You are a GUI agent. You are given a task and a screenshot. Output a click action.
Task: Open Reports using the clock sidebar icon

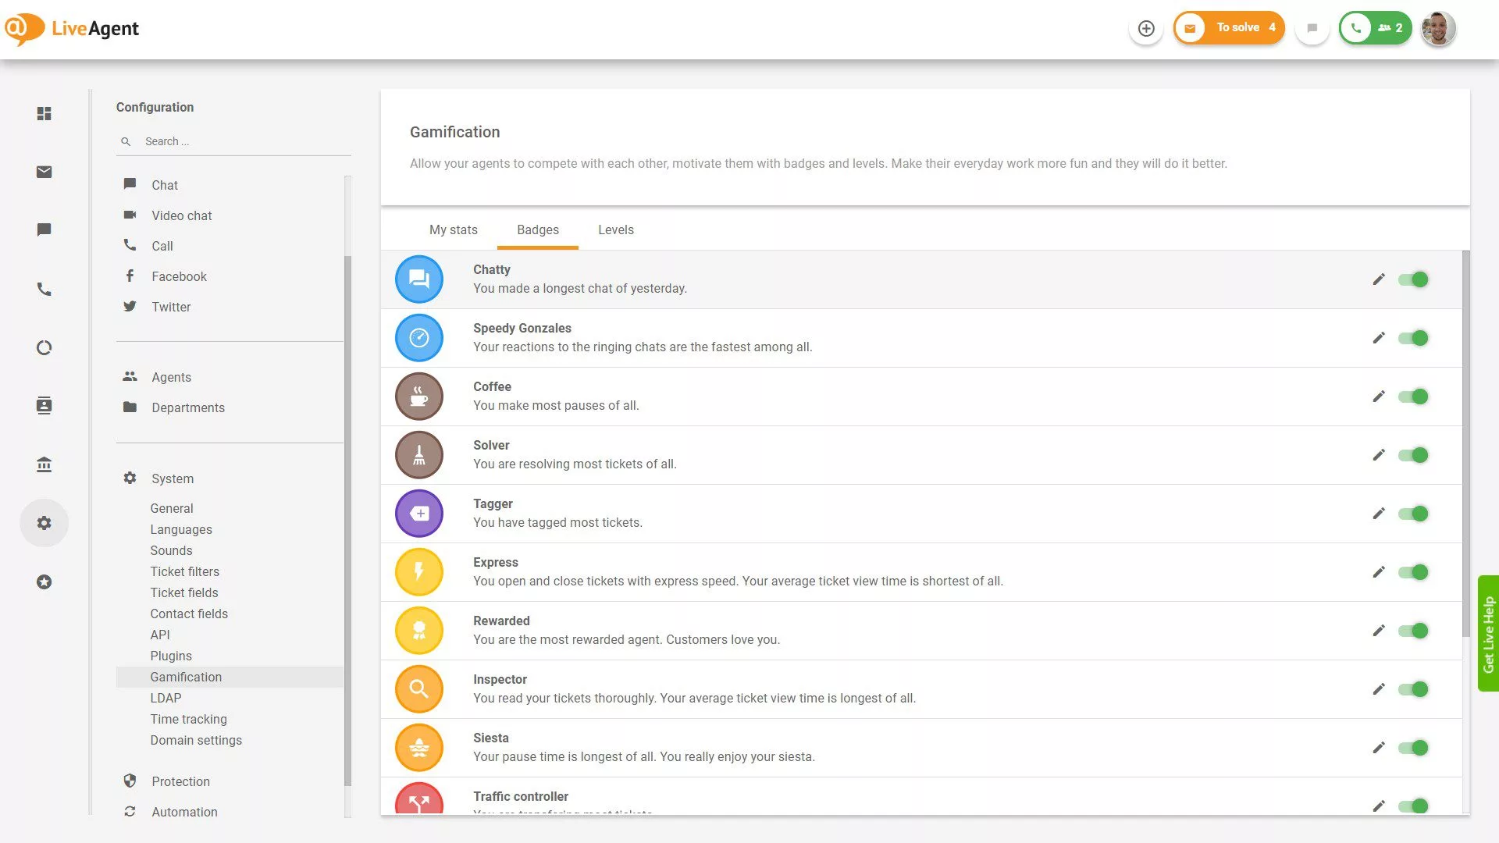[x=45, y=347]
